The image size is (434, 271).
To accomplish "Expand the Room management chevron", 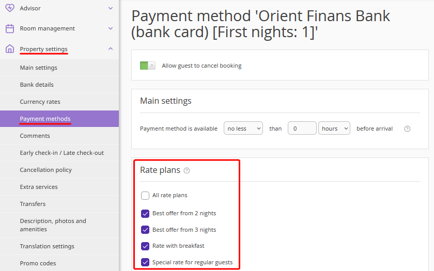I will pos(111,28).
